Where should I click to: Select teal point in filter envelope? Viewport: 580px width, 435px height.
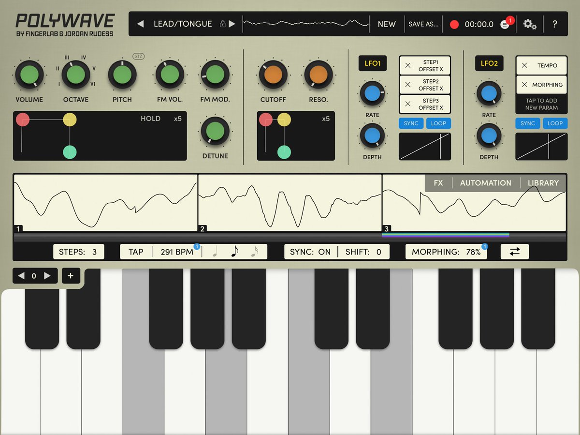point(284,152)
